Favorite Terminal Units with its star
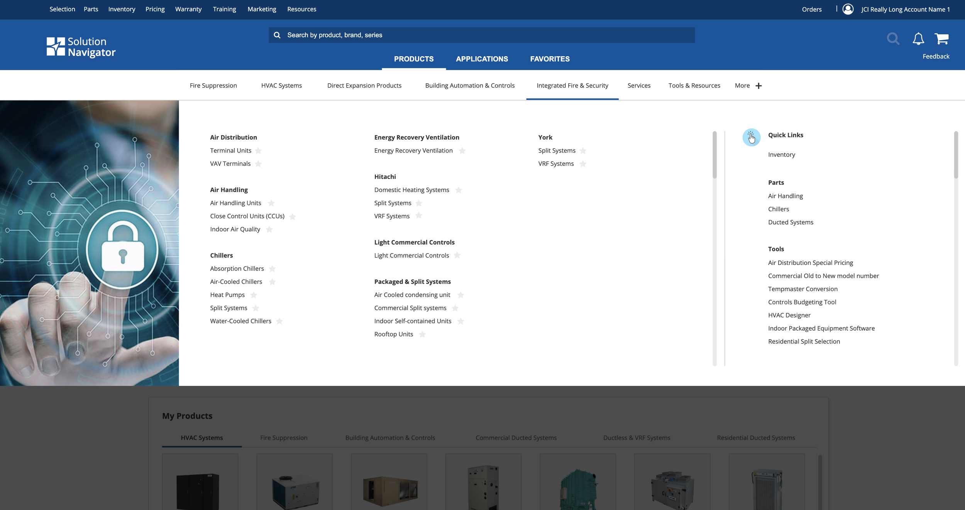Viewport: 965px width, 510px height. tap(258, 151)
